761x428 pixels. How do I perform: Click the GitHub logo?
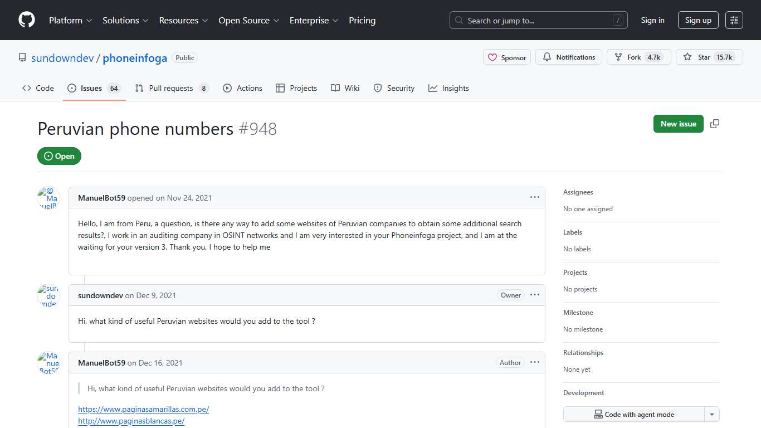pyautogui.click(x=26, y=20)
